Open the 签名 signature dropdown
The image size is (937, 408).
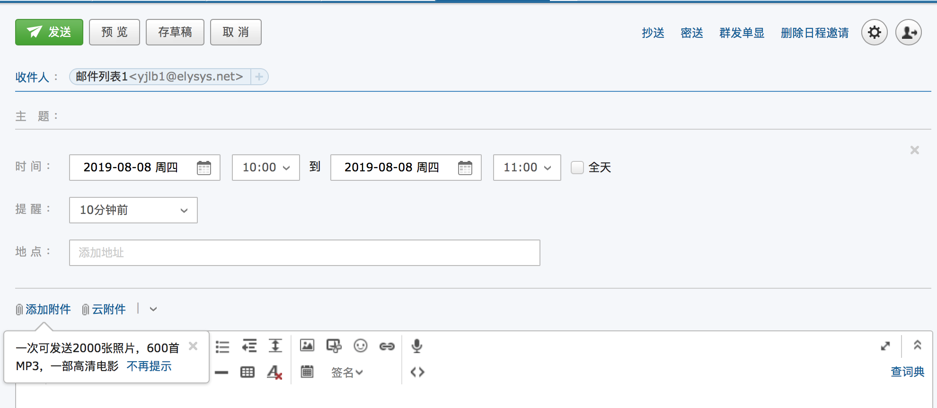(x=347, y=373)
